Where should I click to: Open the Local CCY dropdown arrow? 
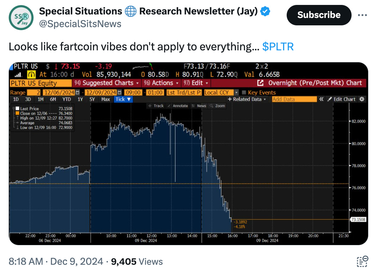pos(237,93)
